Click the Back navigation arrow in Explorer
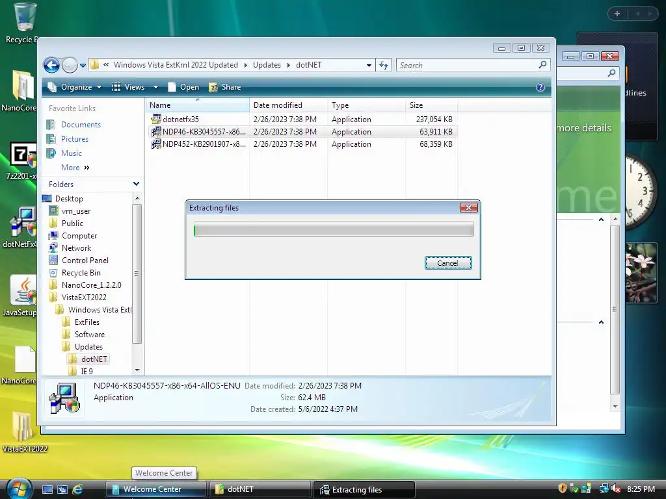The image size is (666, 499). coord(51,66)
